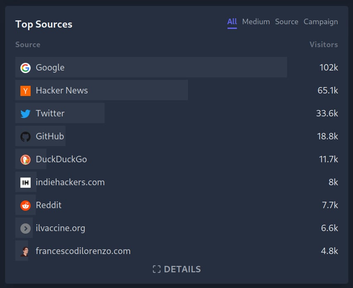
Task: Filter by francescodilorenzo.com source
Action: (83, 251)
